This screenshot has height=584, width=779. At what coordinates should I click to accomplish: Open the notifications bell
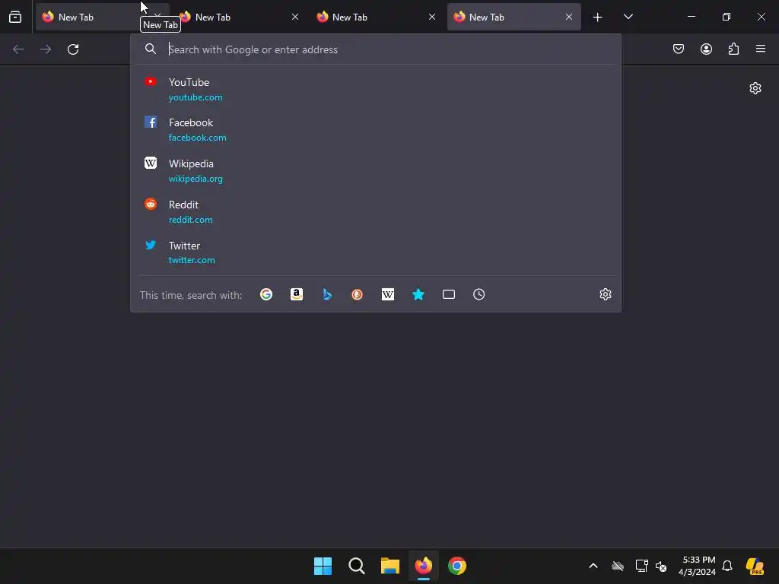(x=727, y=566)
